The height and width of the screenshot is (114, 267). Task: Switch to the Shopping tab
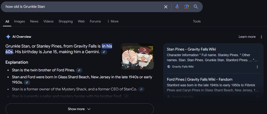point(66,21)
